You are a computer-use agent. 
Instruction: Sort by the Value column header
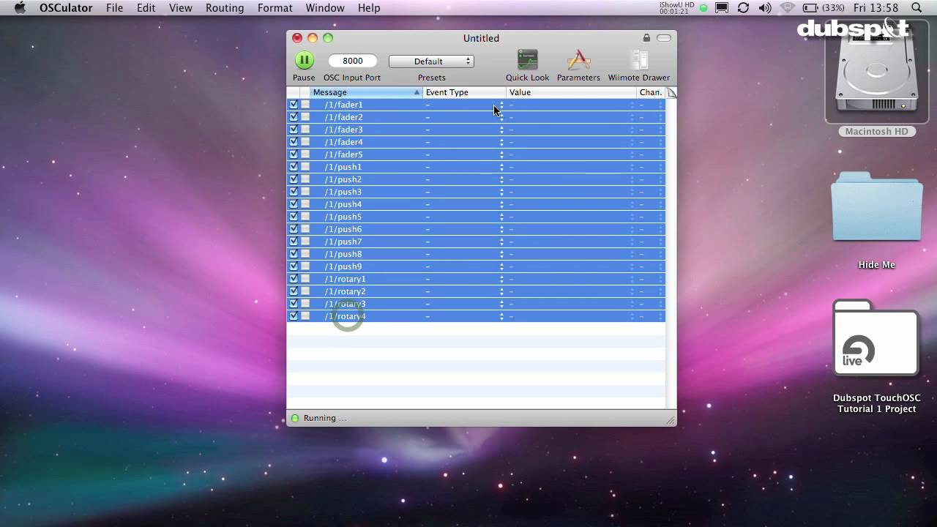tap(571, 92)
